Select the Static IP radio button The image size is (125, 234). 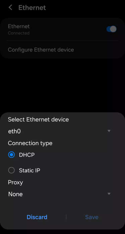coord(11,170)
